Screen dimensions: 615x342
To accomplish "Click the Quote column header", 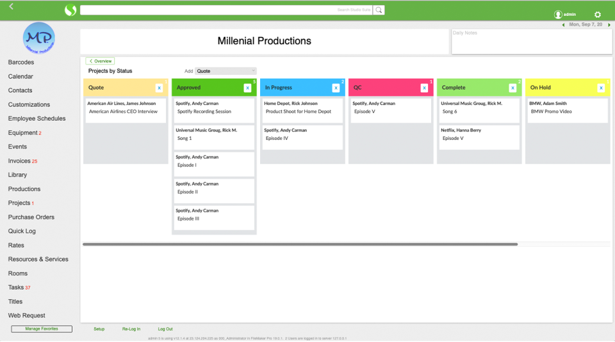I will point(126,88).
